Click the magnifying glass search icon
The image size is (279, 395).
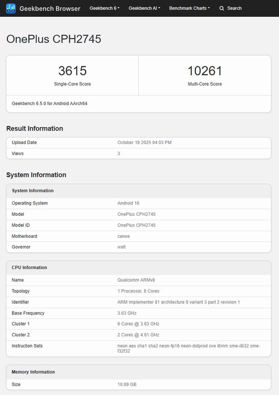coord(222,8)
